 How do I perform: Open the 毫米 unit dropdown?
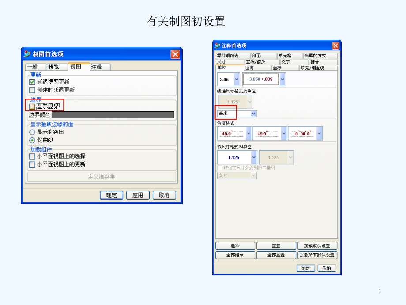pos(252,113)
